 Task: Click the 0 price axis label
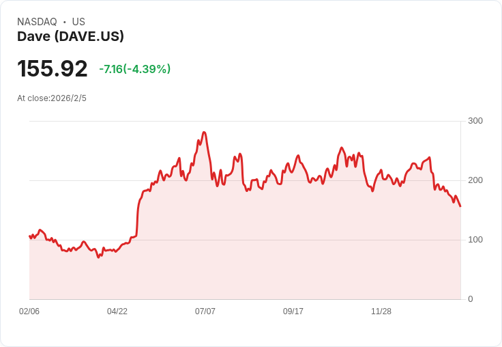point(471,299)
